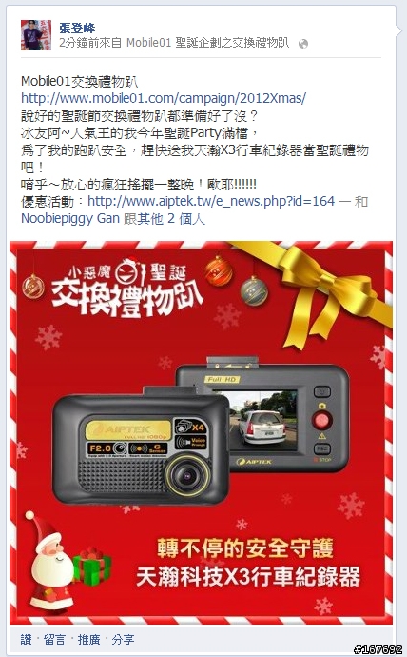407x657 pixels.
Task: Click 留言 to comment
Action: pos(54,640)
